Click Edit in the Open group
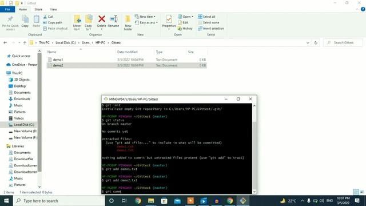Viewport: 366px width, 206px height. point(183,23)
